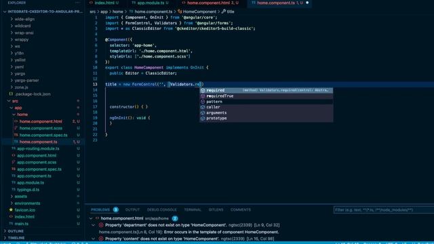Open main.ts file
Screen dimensions: 434x244
tap(21, 224)
